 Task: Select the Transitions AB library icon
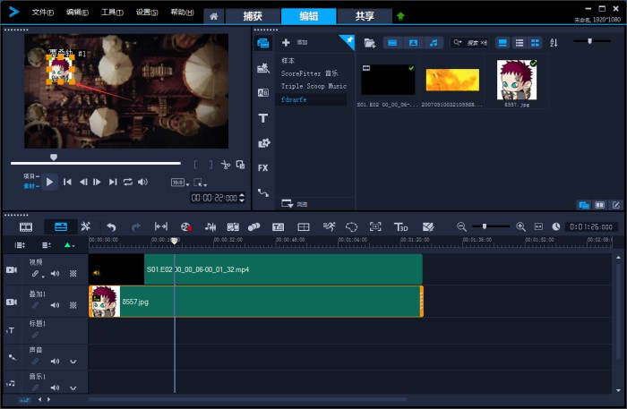[263, 92]
